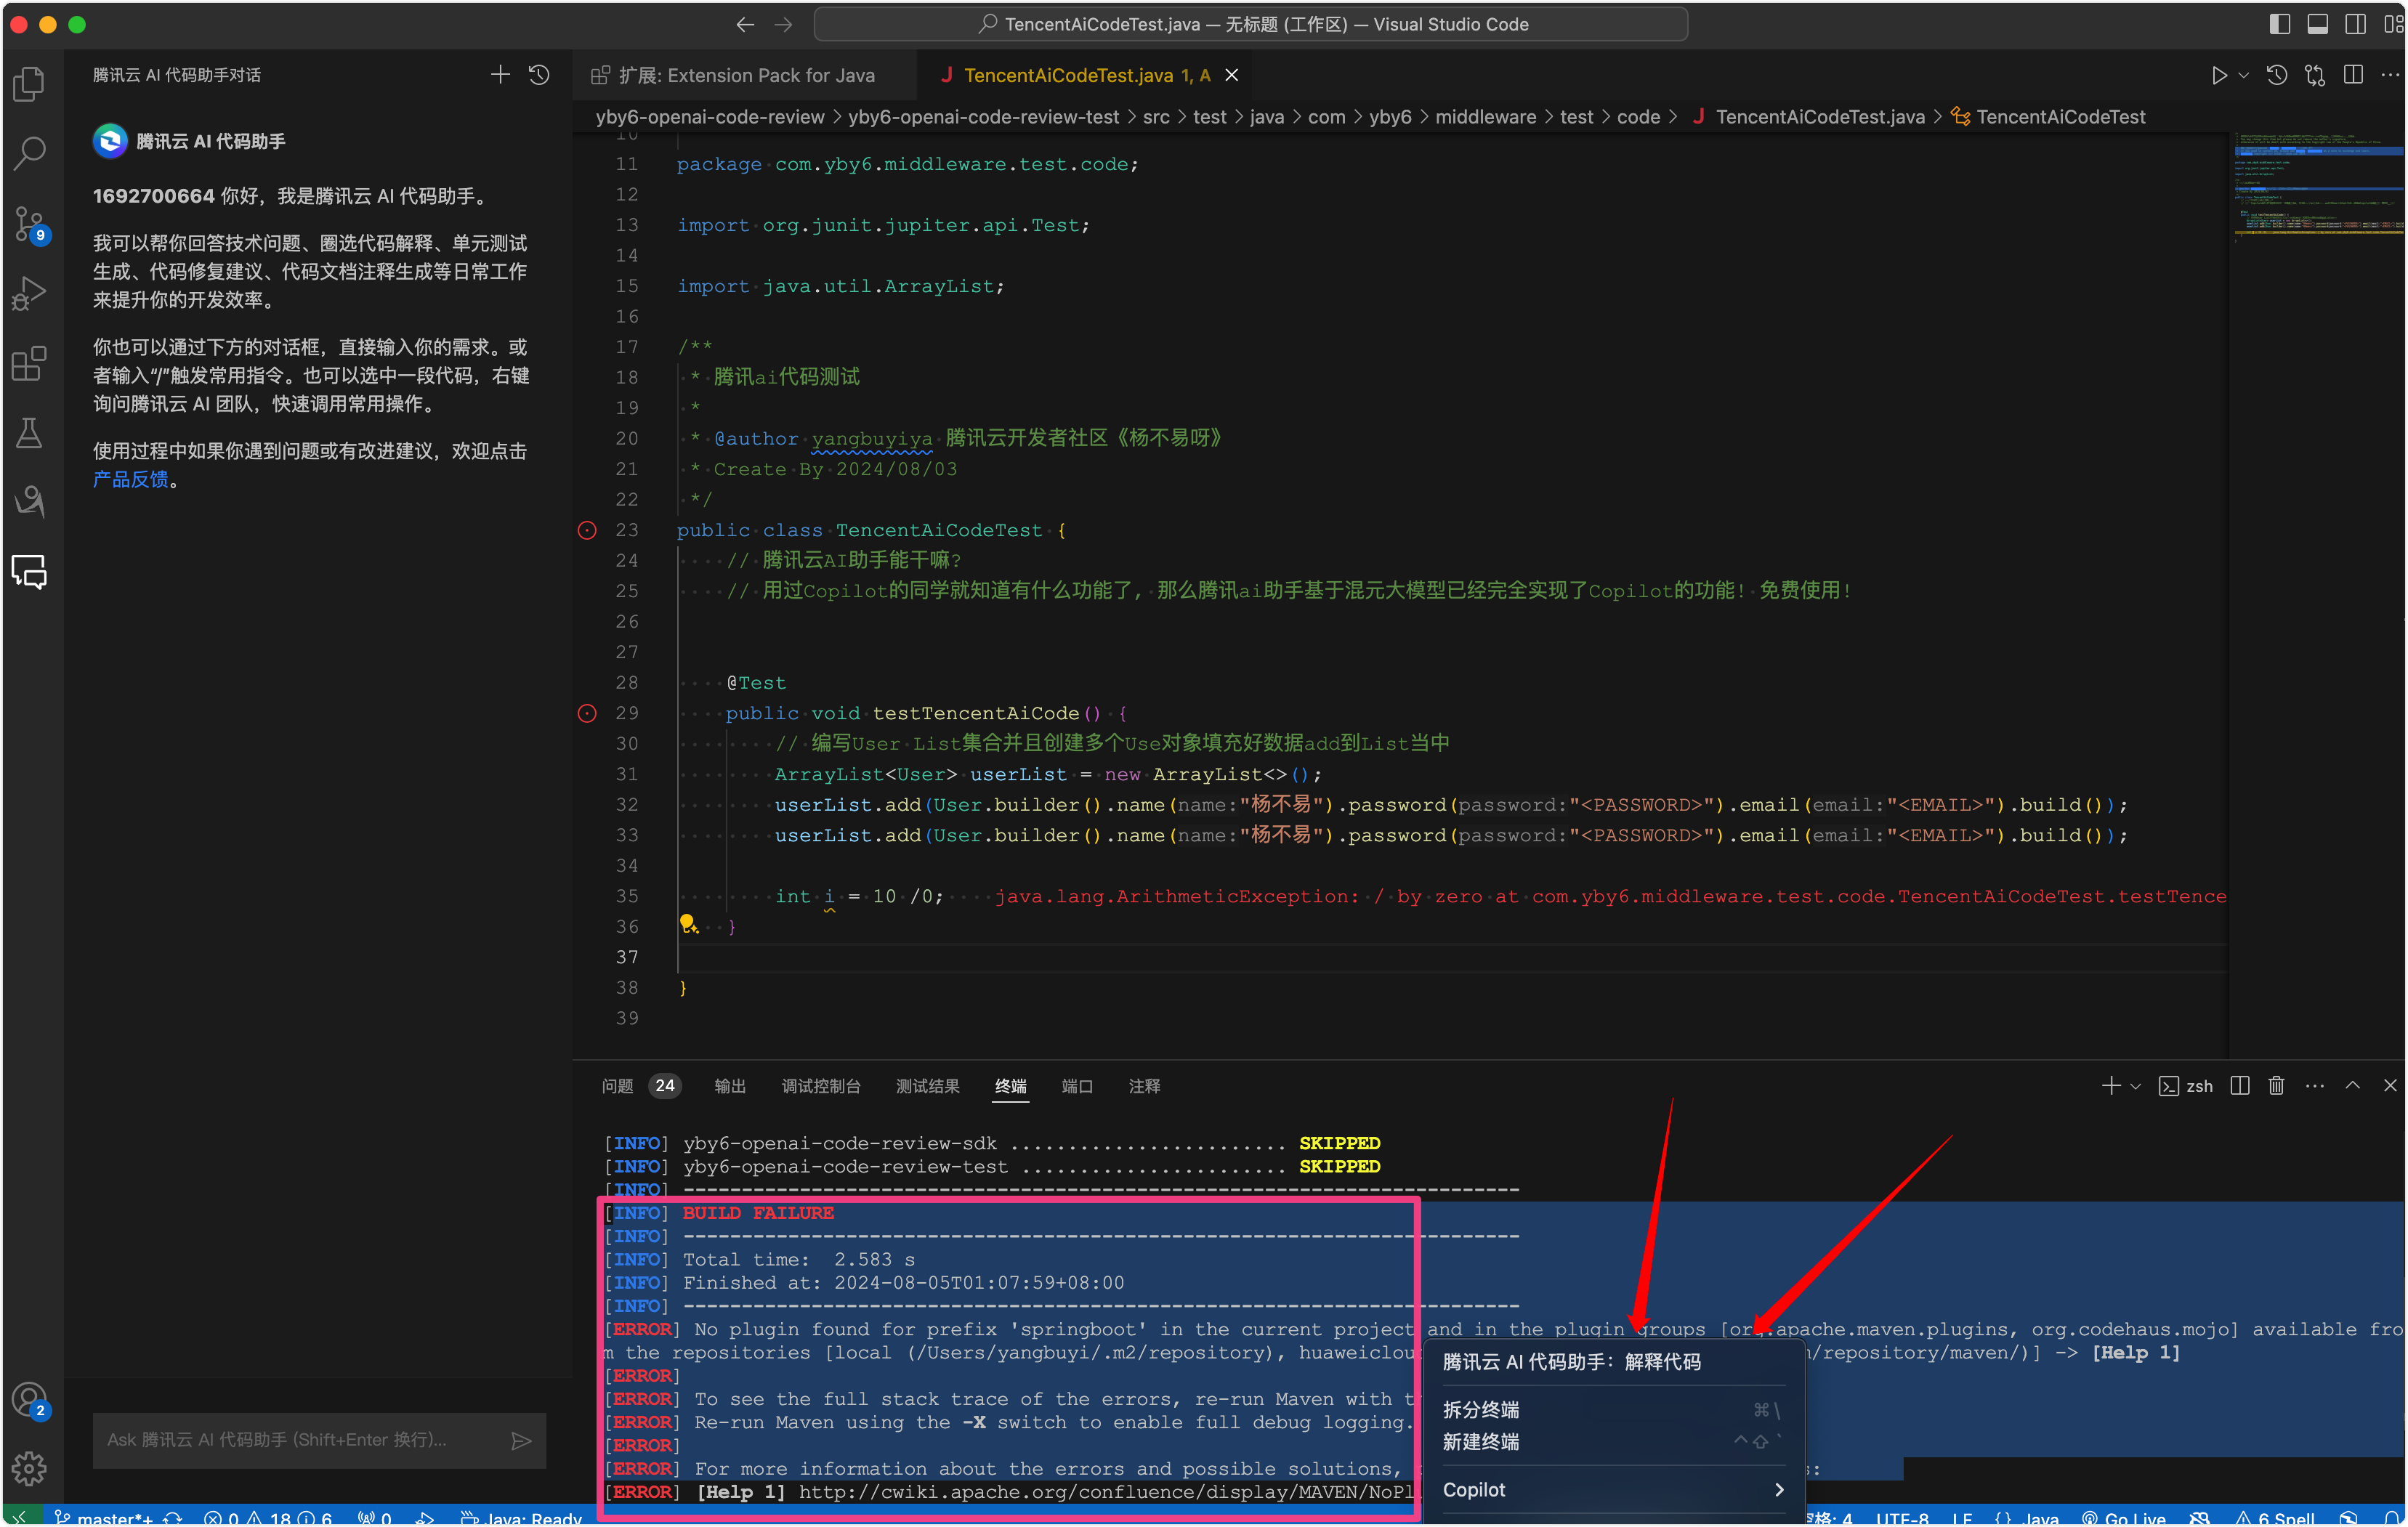Open the Tencent Cloud AI chat sidebar icon
This screenshot has width=2408, height=1527.
29,572
